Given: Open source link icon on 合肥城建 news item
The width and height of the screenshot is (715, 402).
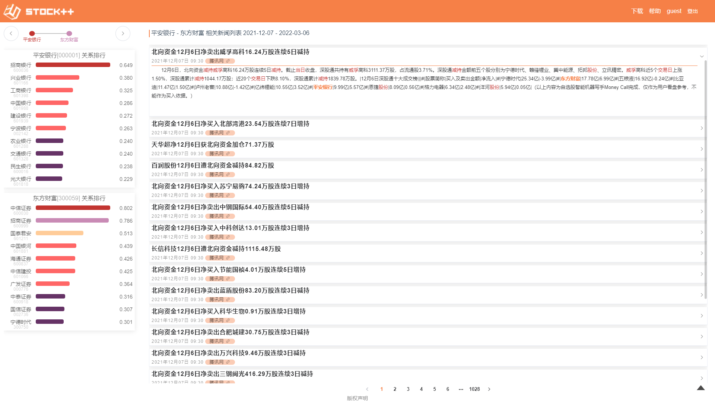Looking at the screenshot, I should [228, 341].
